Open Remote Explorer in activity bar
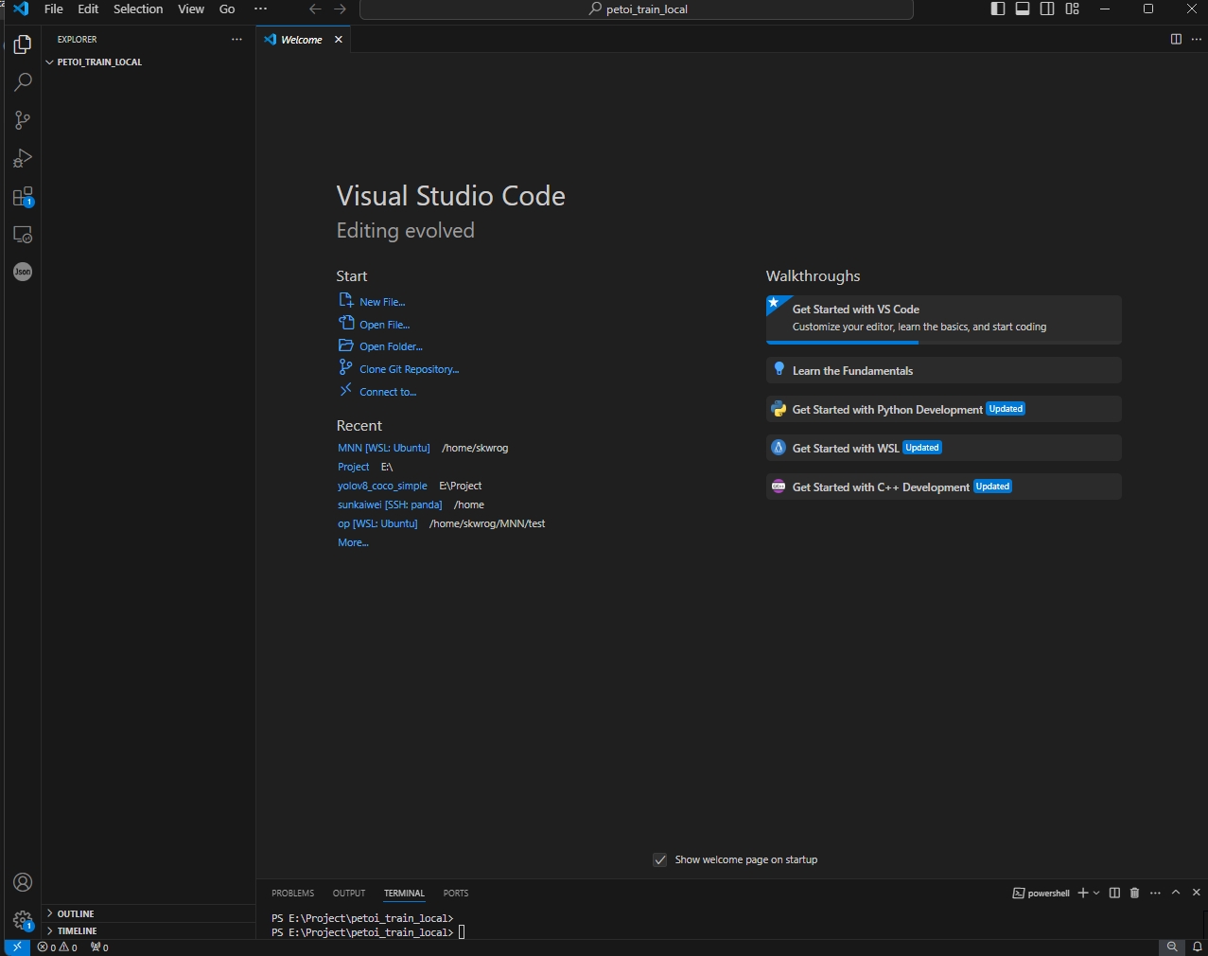The image size is (1208, 956). click(x=23, y=234)
